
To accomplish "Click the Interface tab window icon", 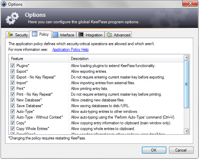I will 55,35.
